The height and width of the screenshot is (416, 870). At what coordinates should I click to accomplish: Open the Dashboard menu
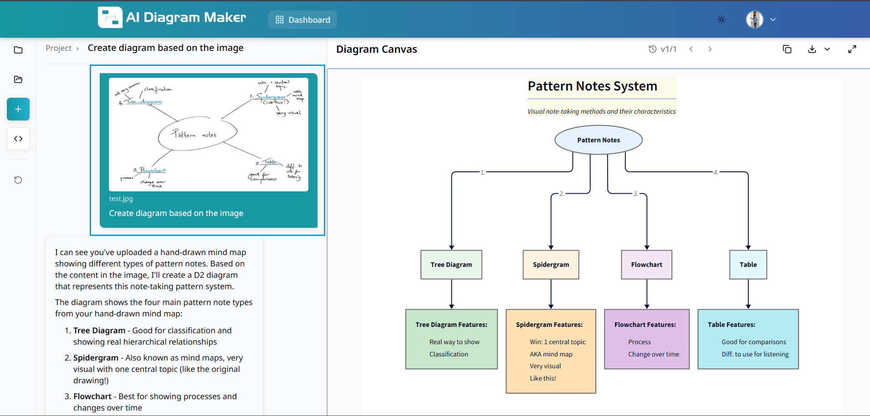[x=302, y=20]
